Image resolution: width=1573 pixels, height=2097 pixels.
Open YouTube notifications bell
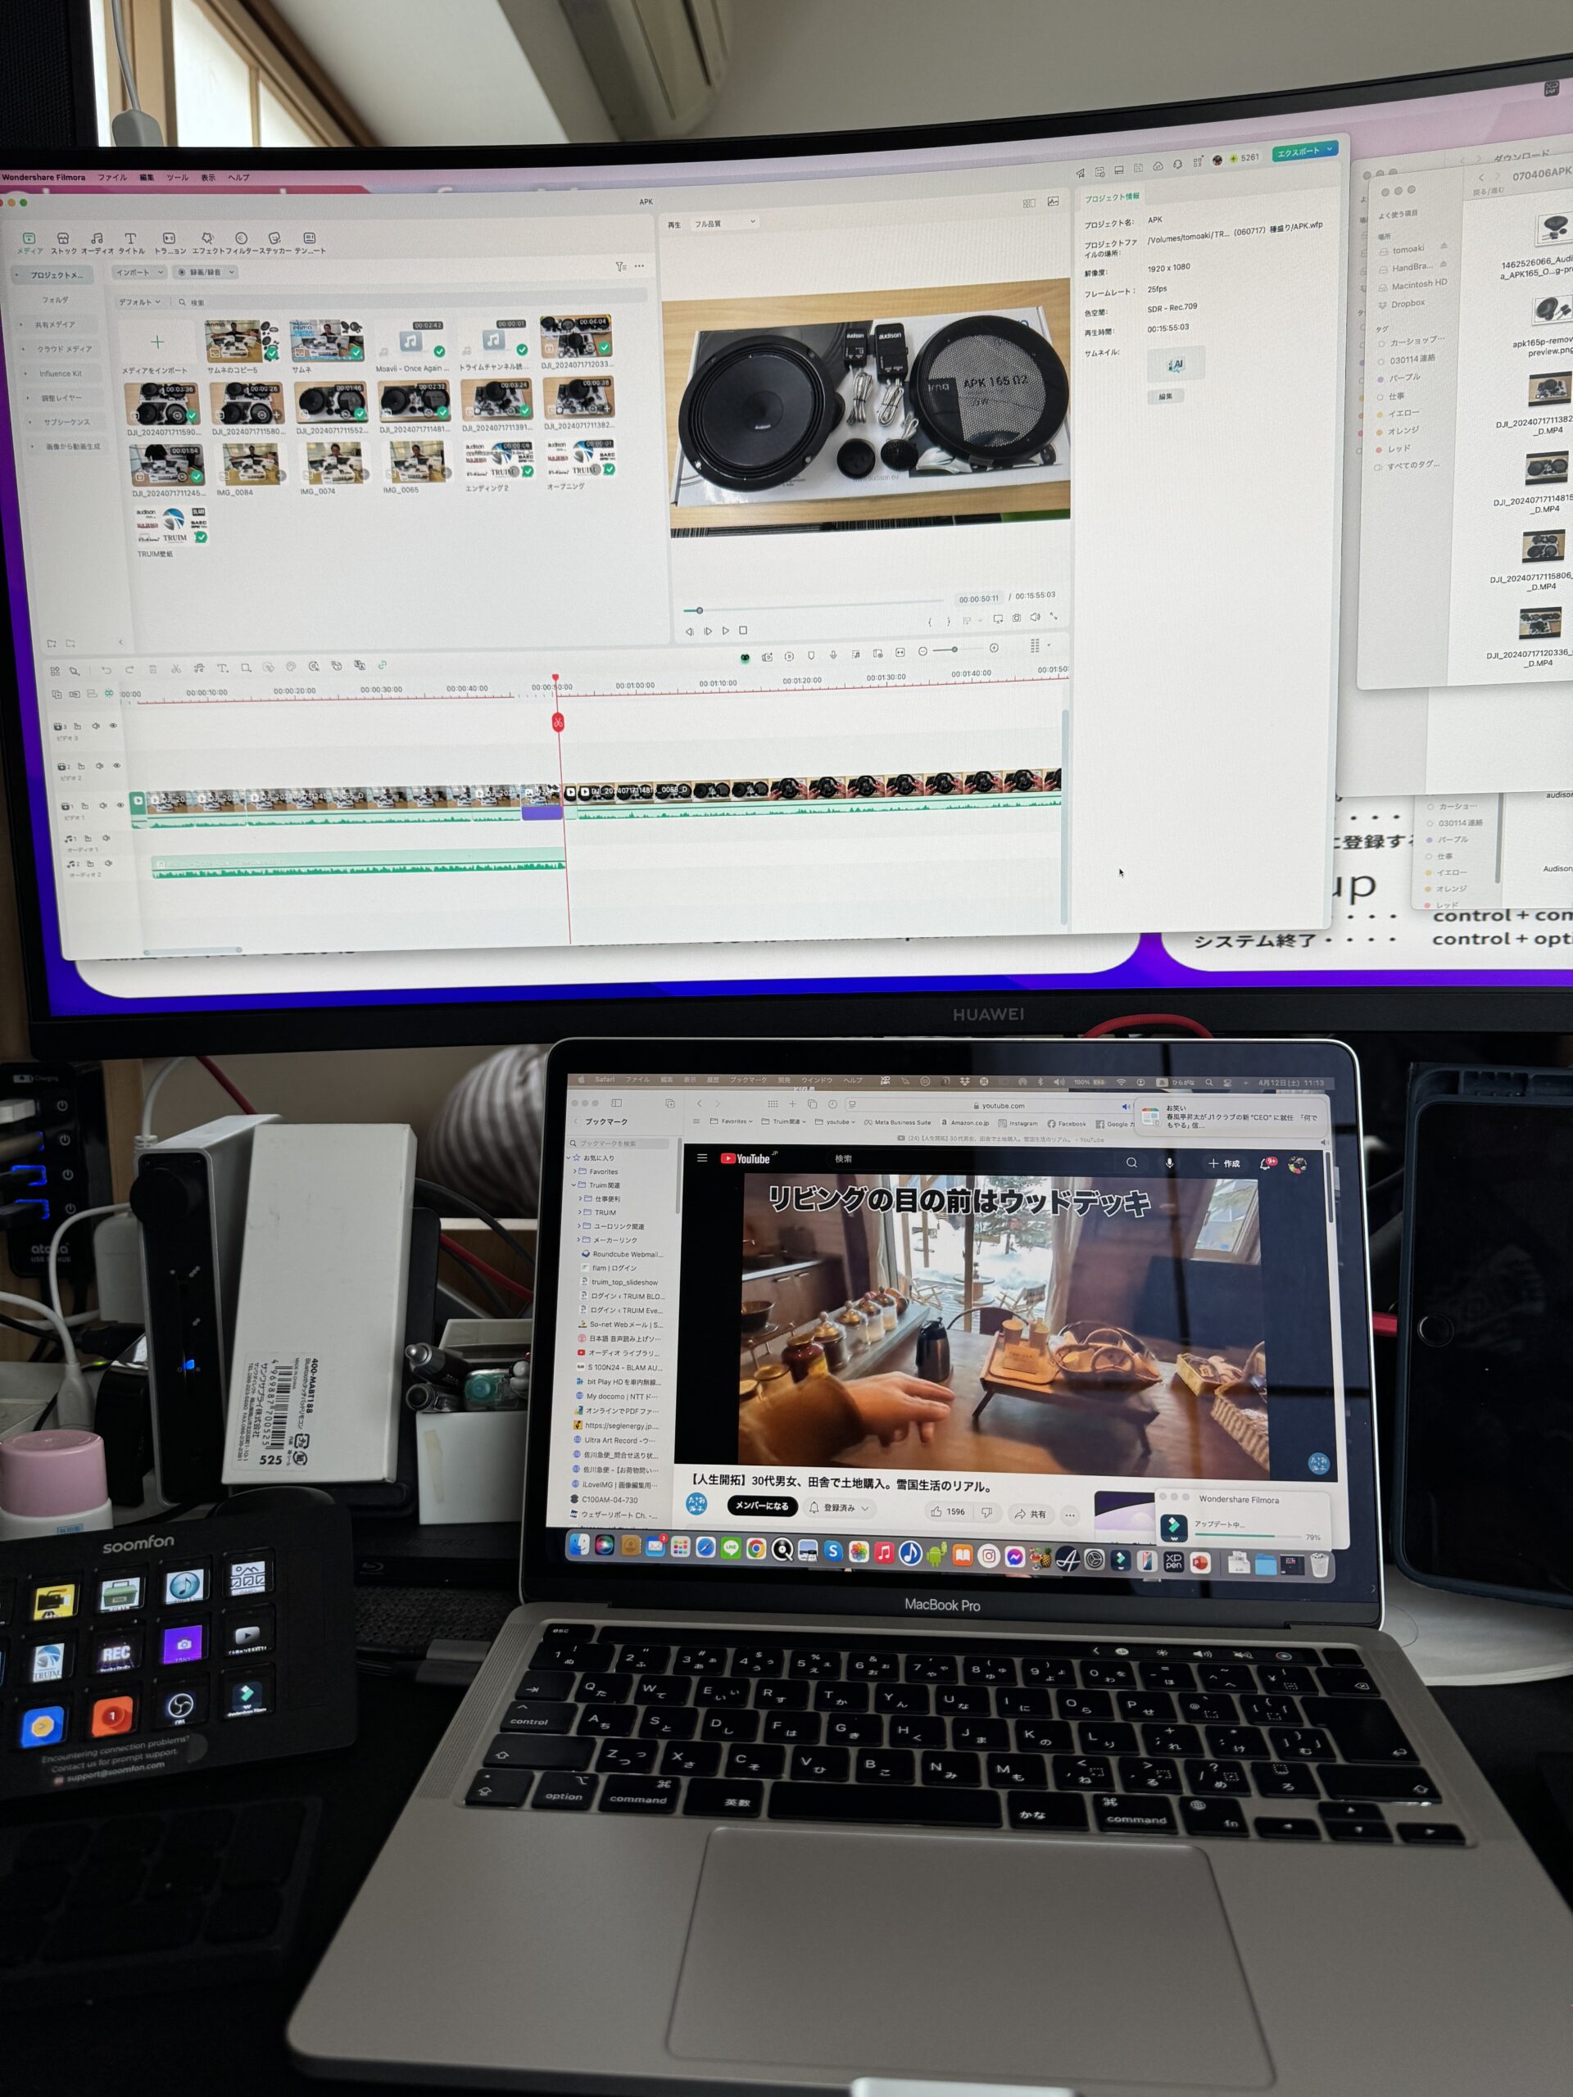[1265, 1163]
